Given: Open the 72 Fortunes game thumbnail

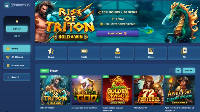Looking at the screenshot, I should click(148, 90).
